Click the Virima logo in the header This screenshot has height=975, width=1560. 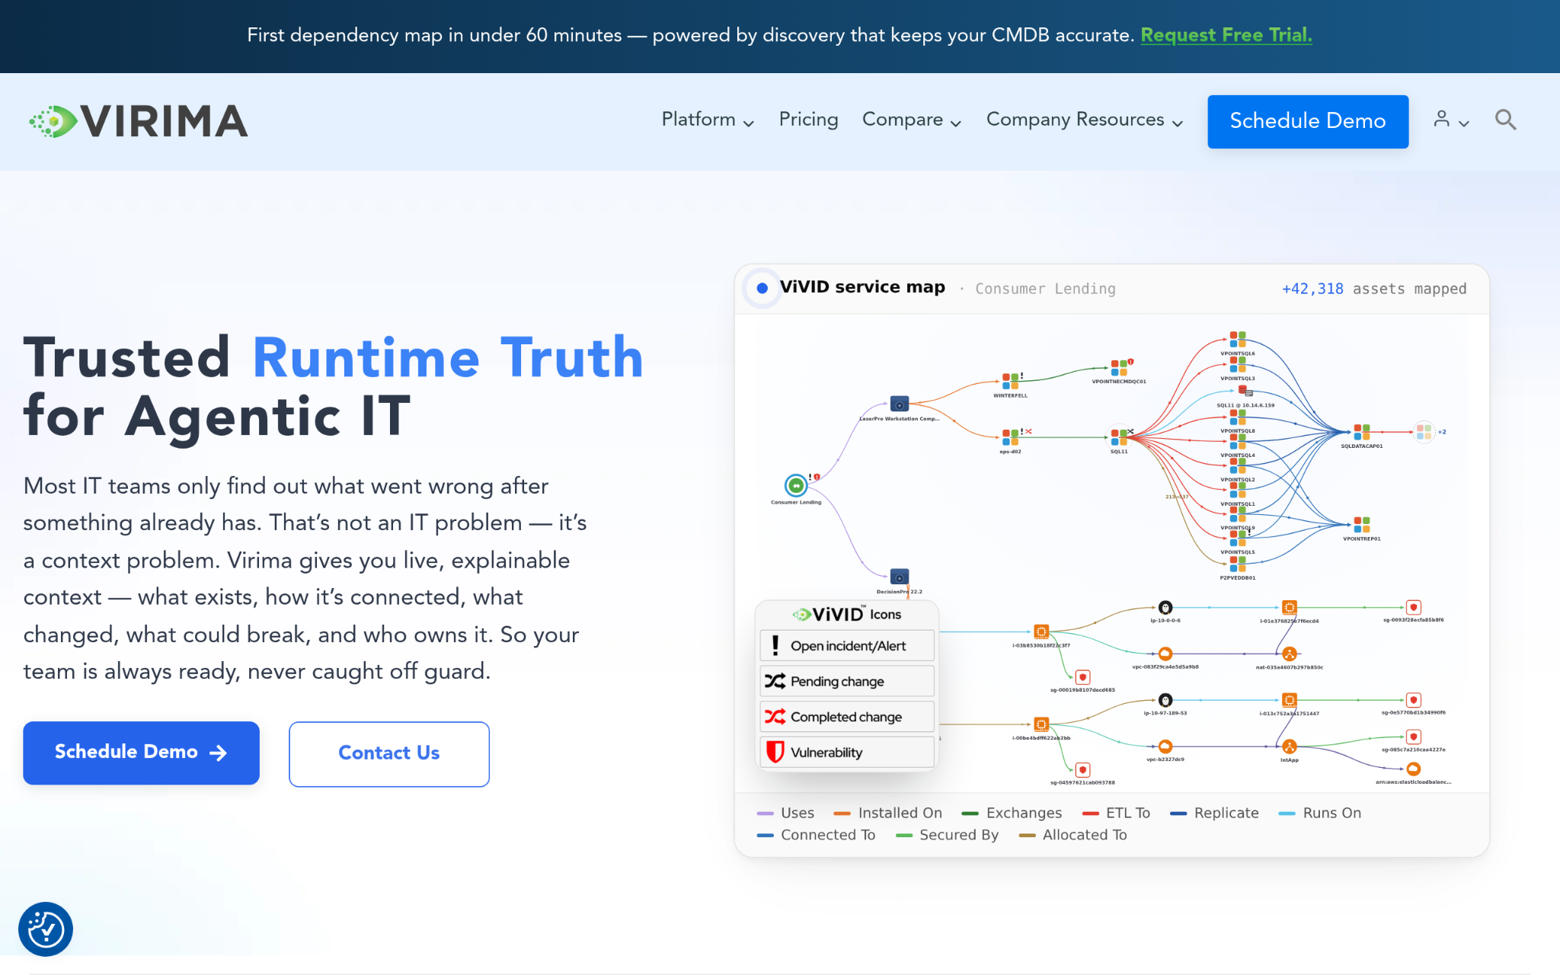(x=138, y=121)
